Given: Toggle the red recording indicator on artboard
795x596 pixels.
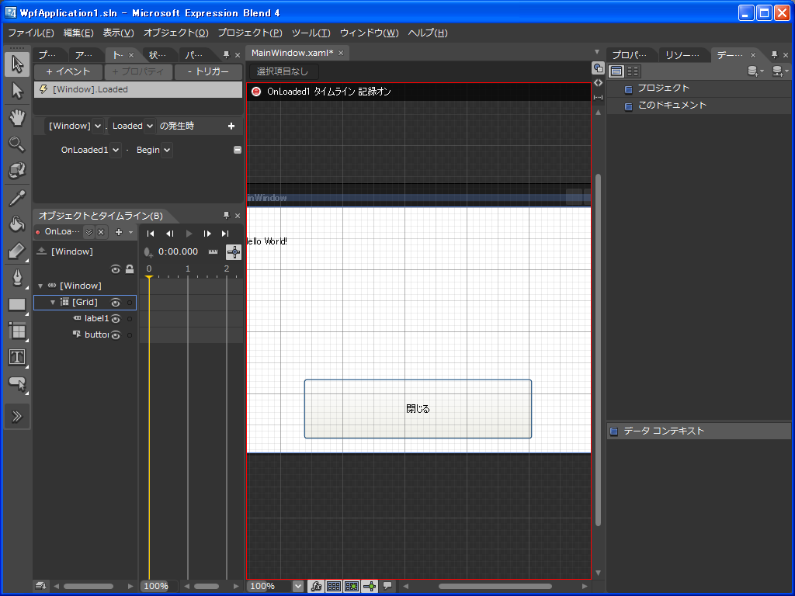Looking at the screenshot, I should point(256,92).
